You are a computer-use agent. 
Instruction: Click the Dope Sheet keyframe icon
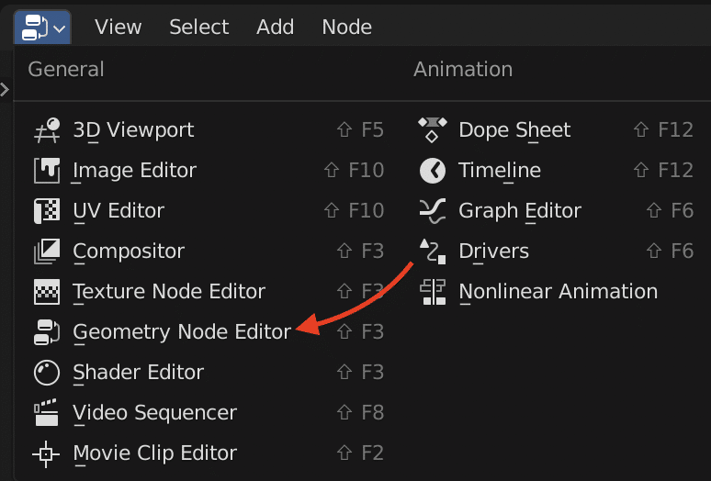pyautogui.click(x=433, y=129)
